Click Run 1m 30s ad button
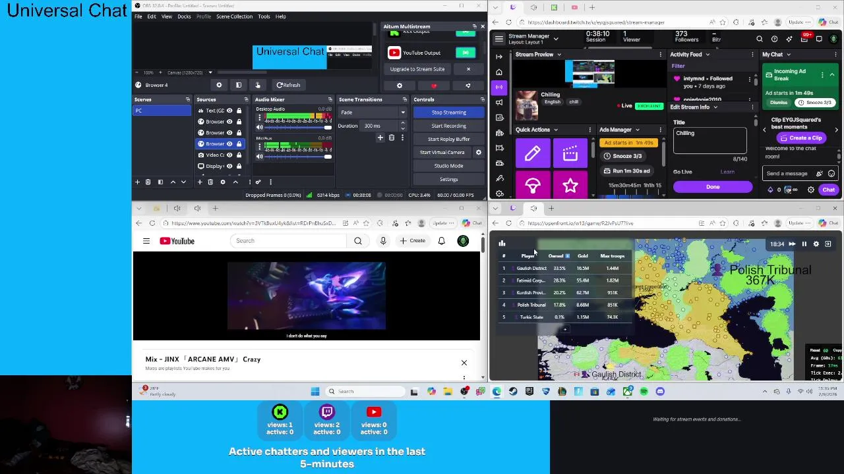844x474 pixels. click(x=627, y=171)
